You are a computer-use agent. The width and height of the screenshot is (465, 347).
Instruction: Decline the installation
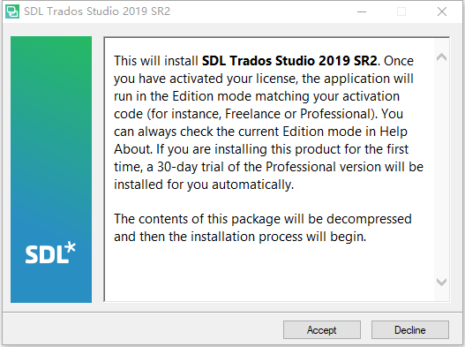coord(410,330)
